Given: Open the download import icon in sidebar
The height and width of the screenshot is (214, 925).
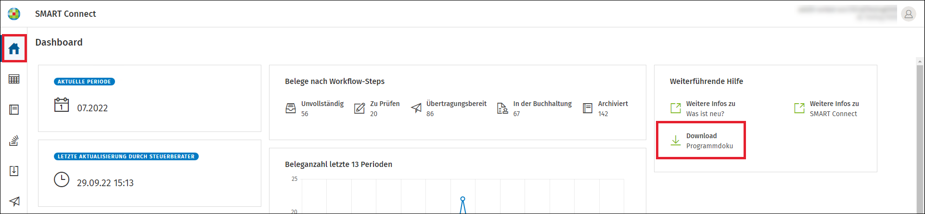Looking at the screenshot, I should 14,171.
